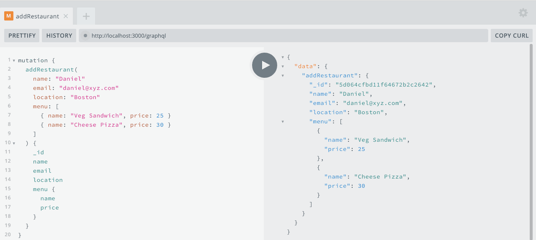Collapse the "menu" array in response
Image resolution: width=536 pixels, height=240 pixels.
(x=283, y=122)
